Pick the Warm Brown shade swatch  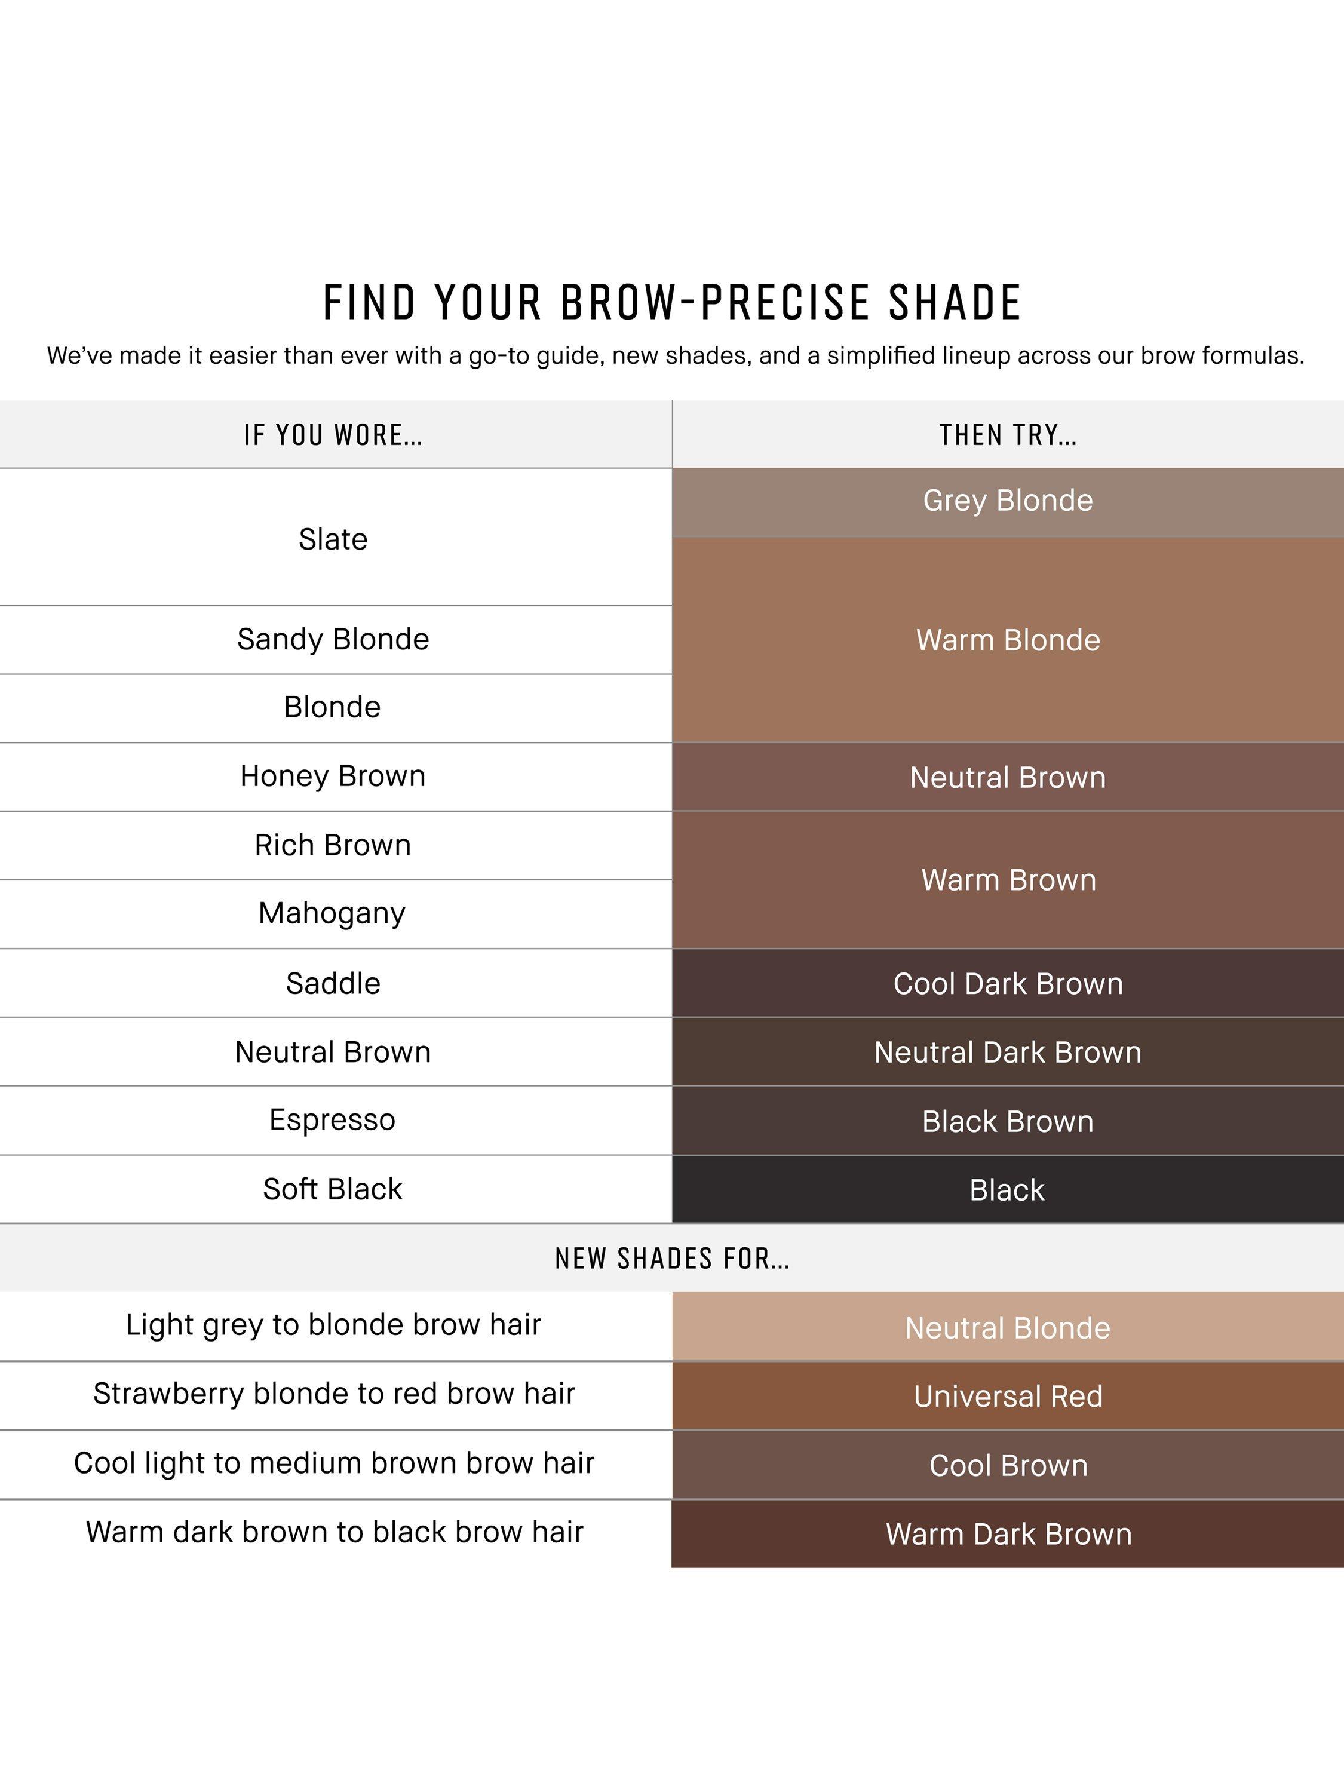click(x=1007, y=880)
